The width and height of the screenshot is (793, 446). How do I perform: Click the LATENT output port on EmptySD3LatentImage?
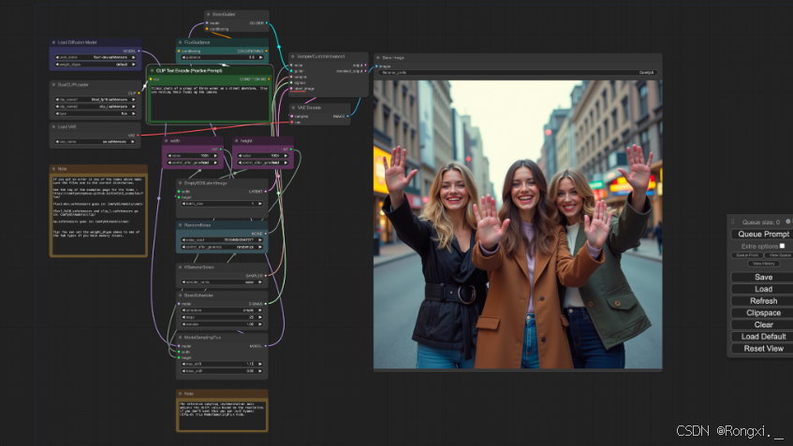(x=266, y=192)
